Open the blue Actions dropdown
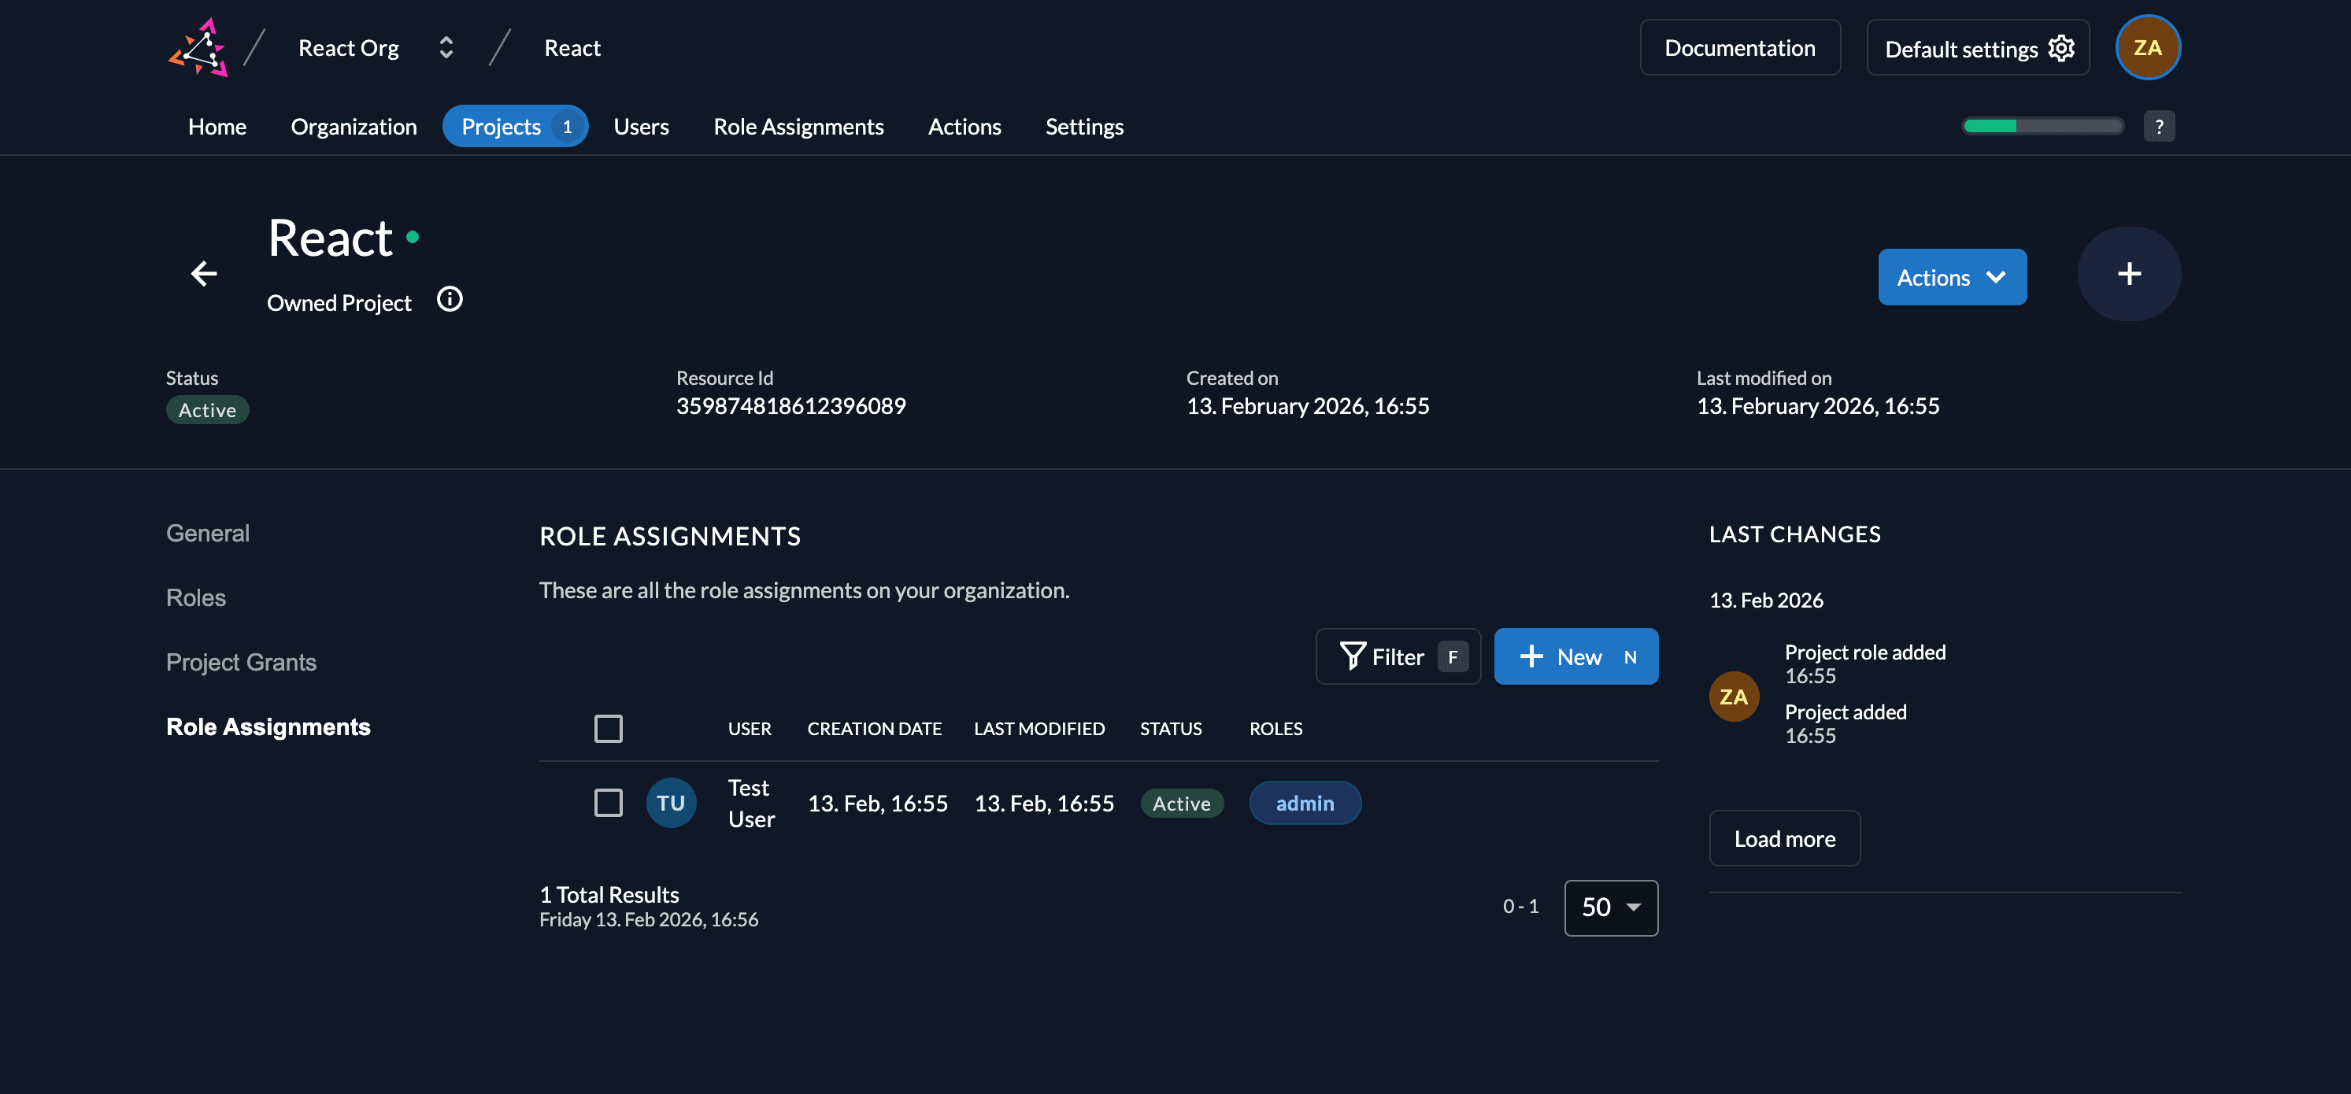The height and width of the screenshot is (1094, 2351). (1951, 277)
